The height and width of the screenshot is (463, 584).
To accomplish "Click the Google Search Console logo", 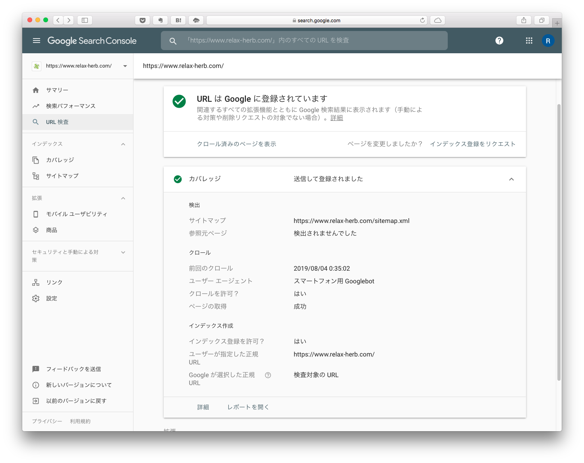I will tap(92, 41).
